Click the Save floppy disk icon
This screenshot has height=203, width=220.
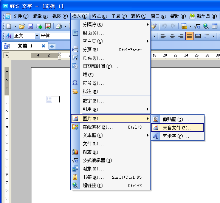click(x=31, y=26)
